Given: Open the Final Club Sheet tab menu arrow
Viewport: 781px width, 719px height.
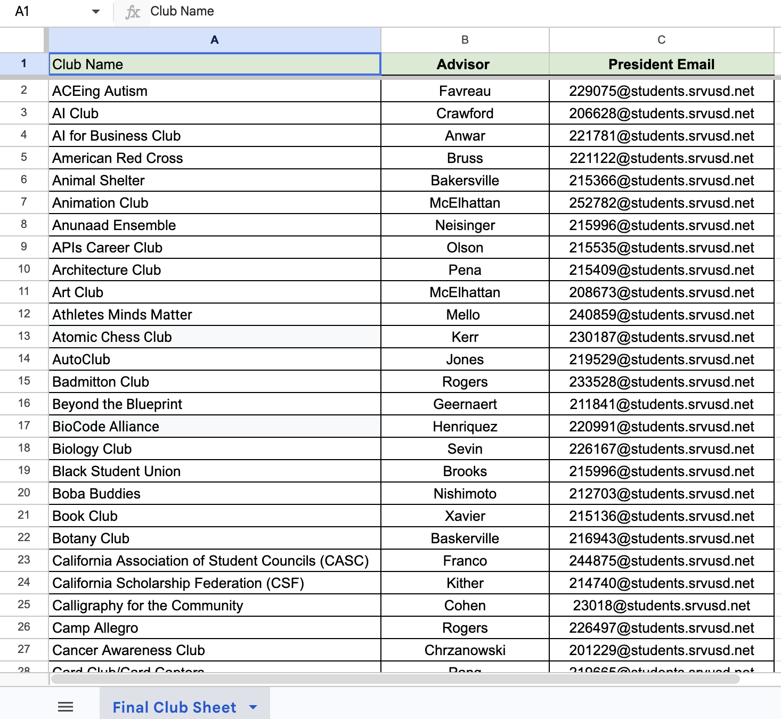Looking at the screenshot, I should tap(253, 707).
